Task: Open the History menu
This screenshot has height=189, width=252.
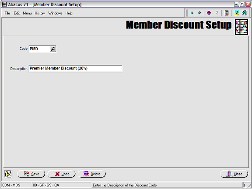Action: click(x=40, y=13)
